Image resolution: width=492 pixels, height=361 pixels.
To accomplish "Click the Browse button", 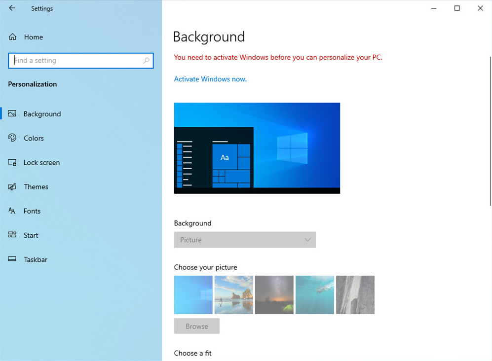I will pyautogui.click(x=197, y=326).
